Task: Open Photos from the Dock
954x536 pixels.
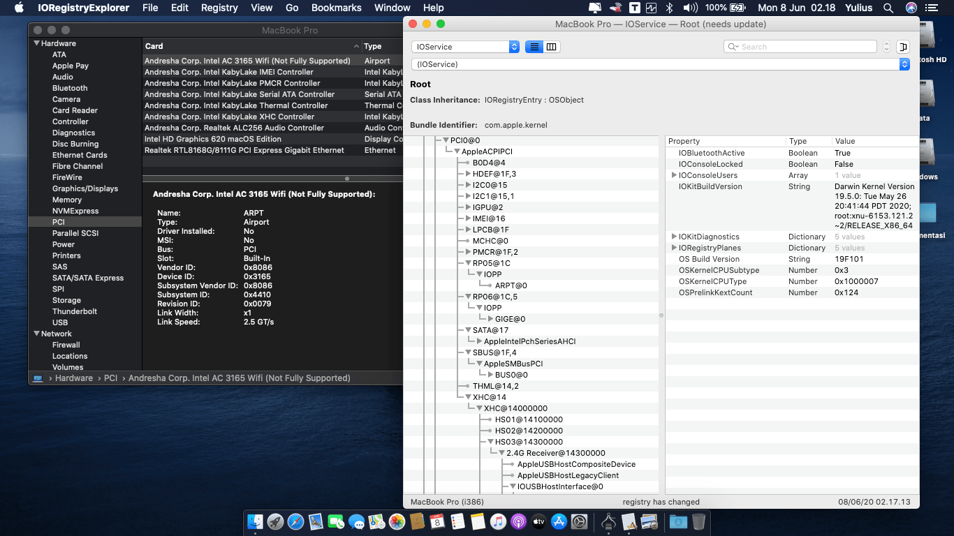Action: click(x=397, y=521)
